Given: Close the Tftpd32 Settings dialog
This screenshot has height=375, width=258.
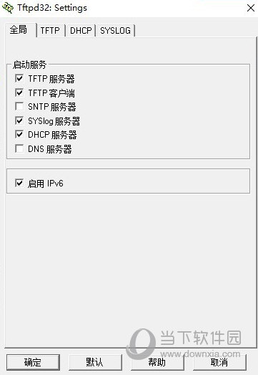Looking at the screenshot, I should (251, 8).
